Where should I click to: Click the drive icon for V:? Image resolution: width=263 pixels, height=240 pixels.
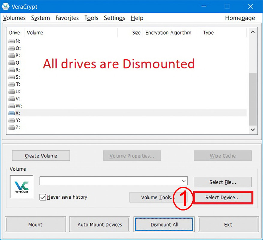12,99
